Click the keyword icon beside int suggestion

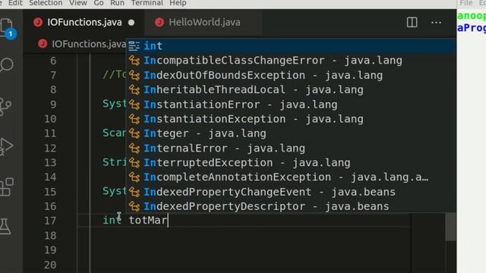click(x=134, y=45)
